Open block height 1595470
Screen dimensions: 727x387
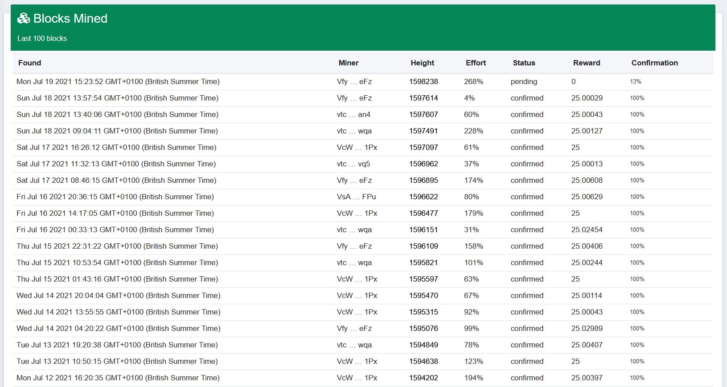click(423, 295)
